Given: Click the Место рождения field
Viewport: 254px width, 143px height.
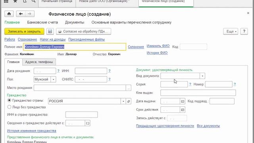Looking at the screenshot, I should [80, 88].
